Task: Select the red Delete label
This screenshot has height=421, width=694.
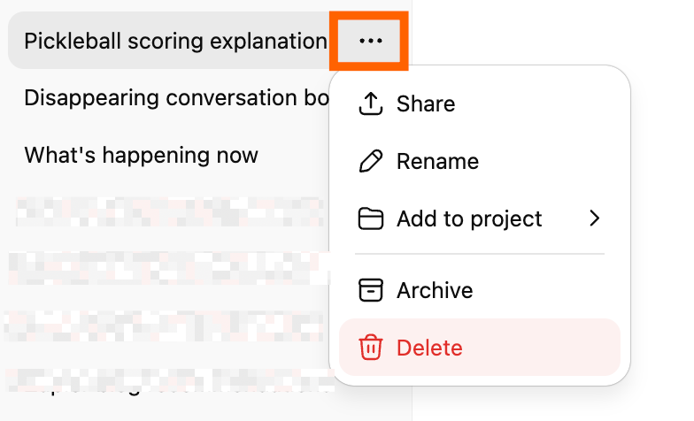Action: pos(429,348)
